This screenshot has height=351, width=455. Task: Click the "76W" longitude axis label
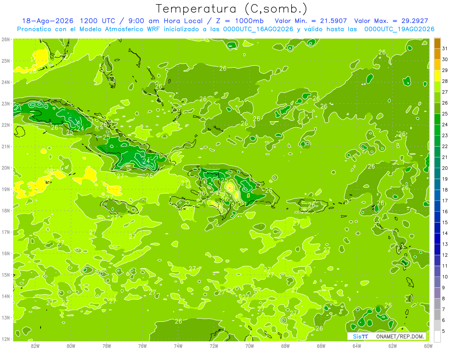click(143, 346)
